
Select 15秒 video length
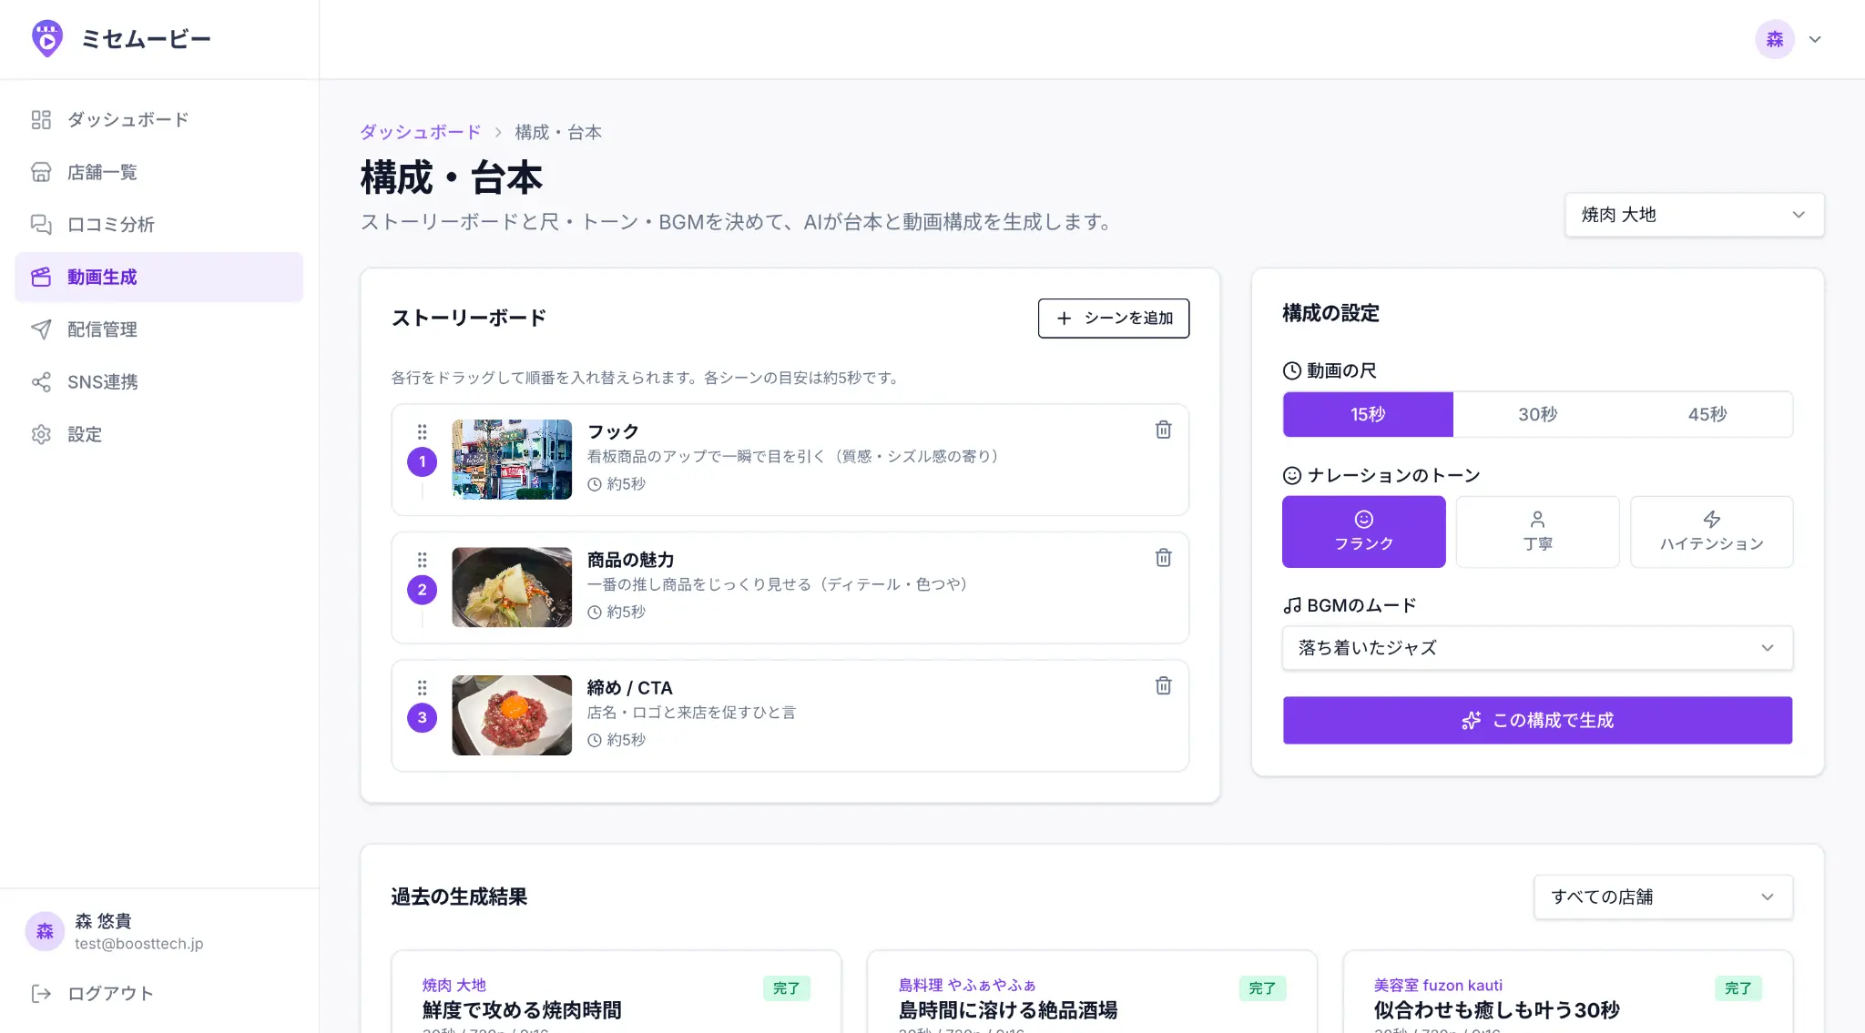1368,414
